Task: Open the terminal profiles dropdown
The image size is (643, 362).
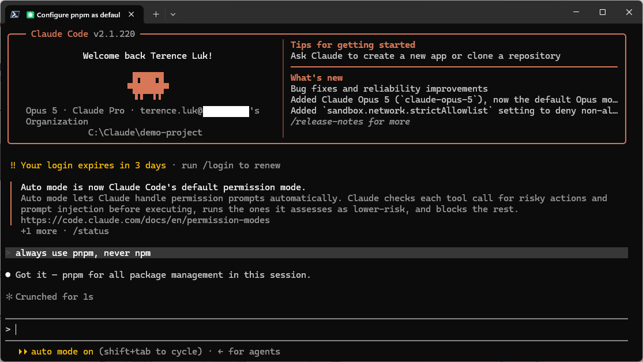Action: (x=173, y=14)
